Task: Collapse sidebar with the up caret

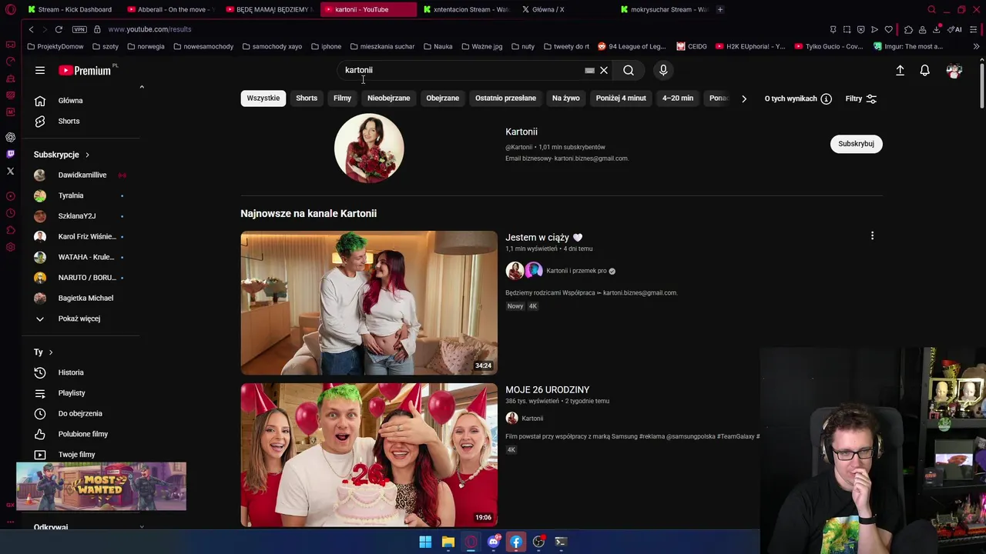Action: 142,87
